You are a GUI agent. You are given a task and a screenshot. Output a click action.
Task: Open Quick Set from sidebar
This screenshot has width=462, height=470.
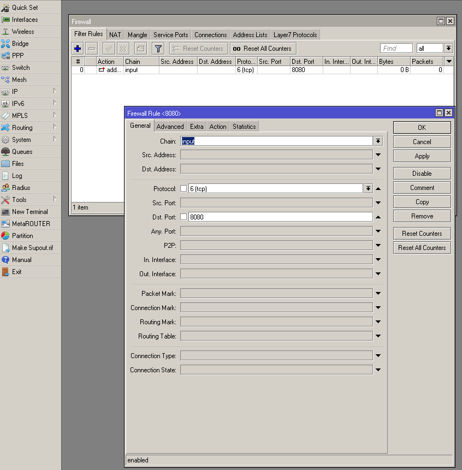coord(30,7)
